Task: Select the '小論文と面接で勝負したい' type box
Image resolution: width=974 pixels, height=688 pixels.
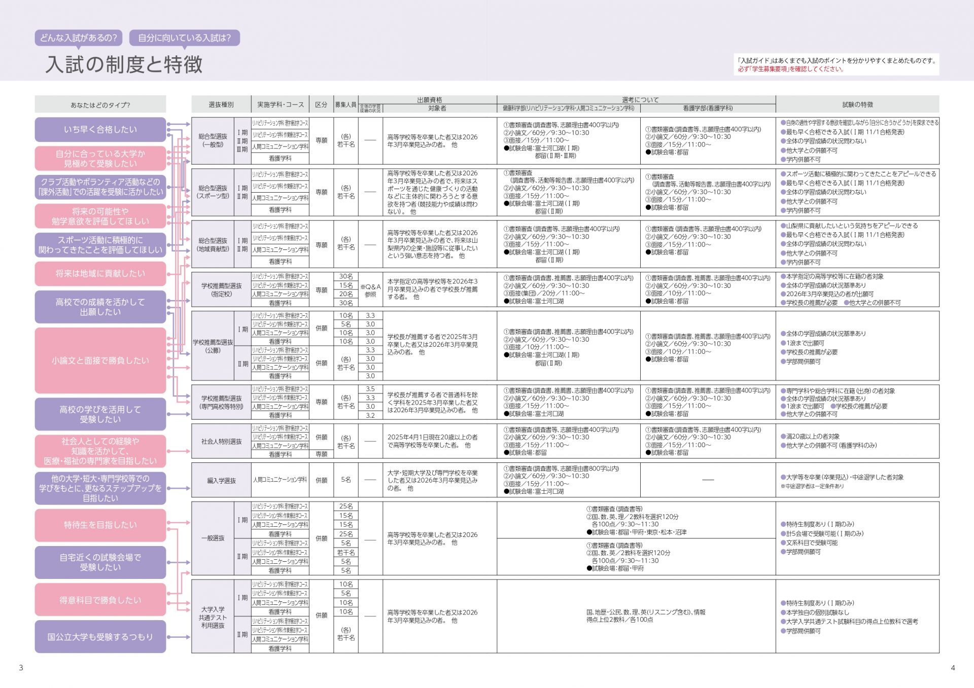Action: pyautogui.click(x=100, y=360)
